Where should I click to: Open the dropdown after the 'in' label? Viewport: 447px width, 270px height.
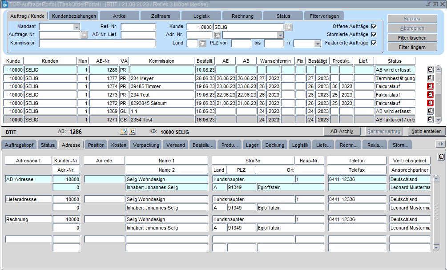point(317,44)
